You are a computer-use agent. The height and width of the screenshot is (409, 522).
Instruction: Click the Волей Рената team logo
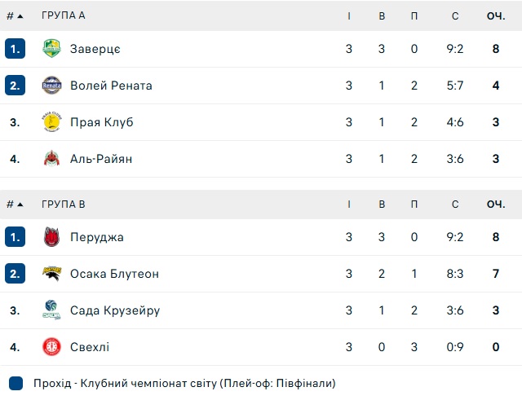pos(51,86)
